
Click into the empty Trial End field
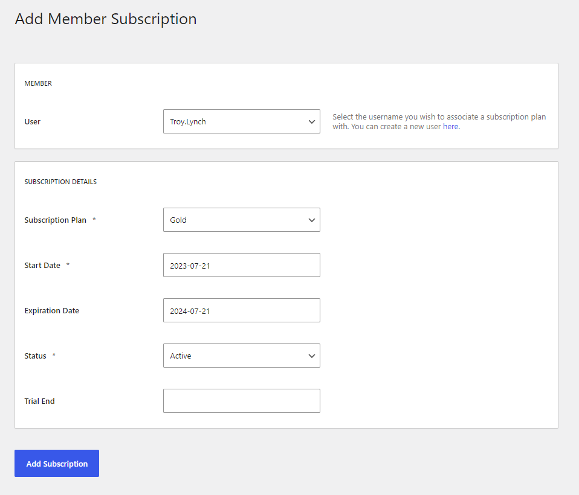242,401
